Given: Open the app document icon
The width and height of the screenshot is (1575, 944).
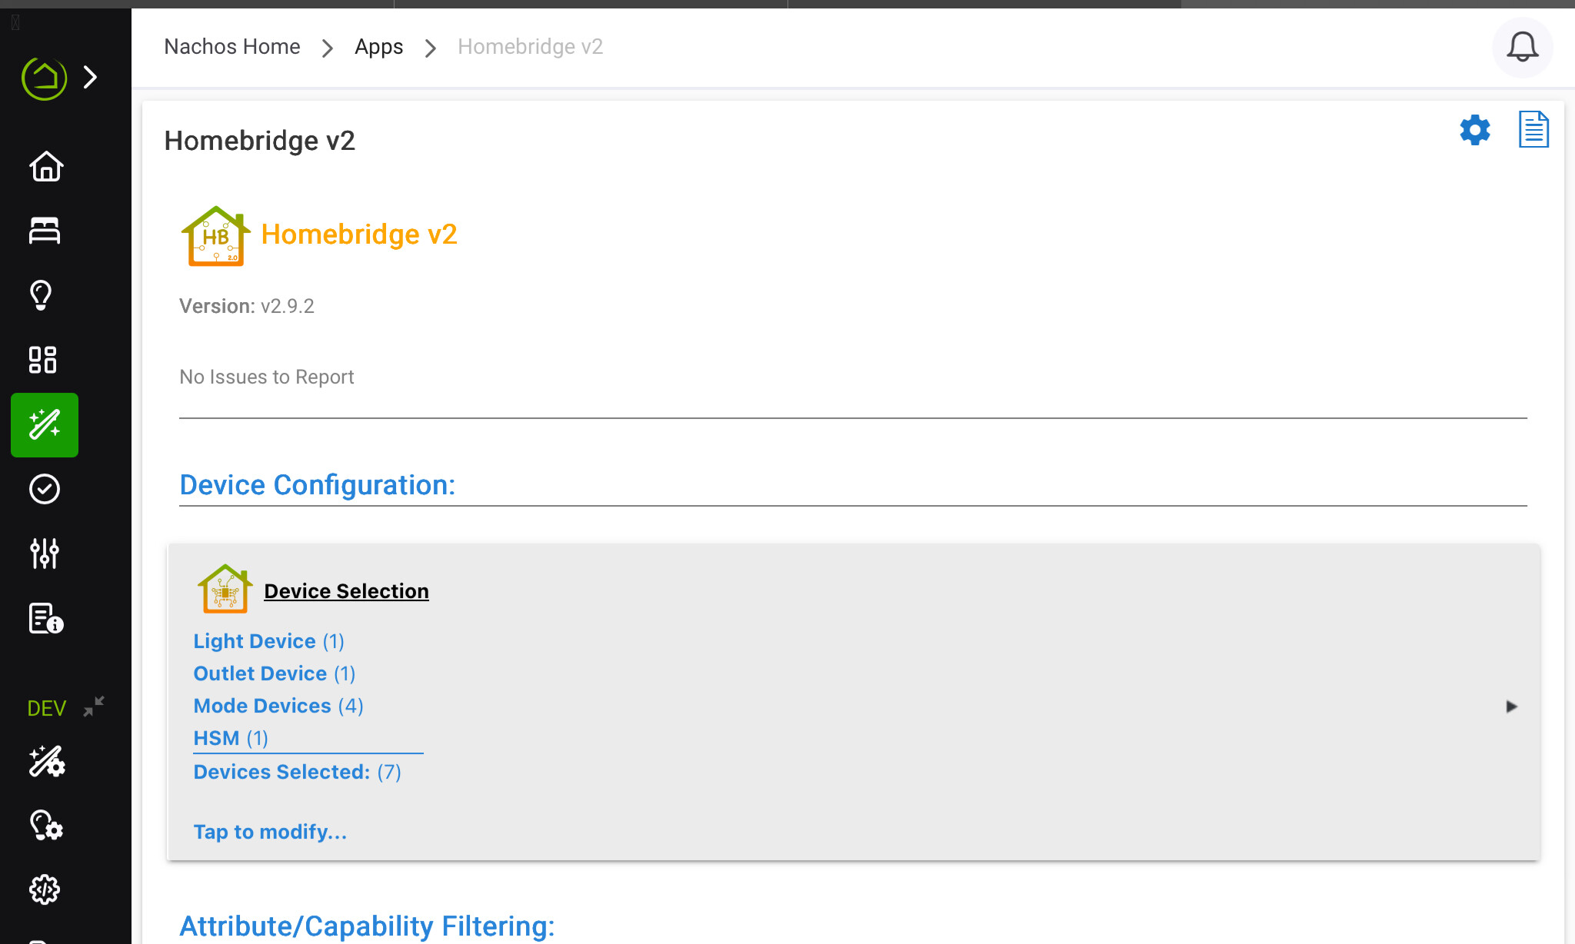Looking at the screenshot, I should click(1533, 129).
